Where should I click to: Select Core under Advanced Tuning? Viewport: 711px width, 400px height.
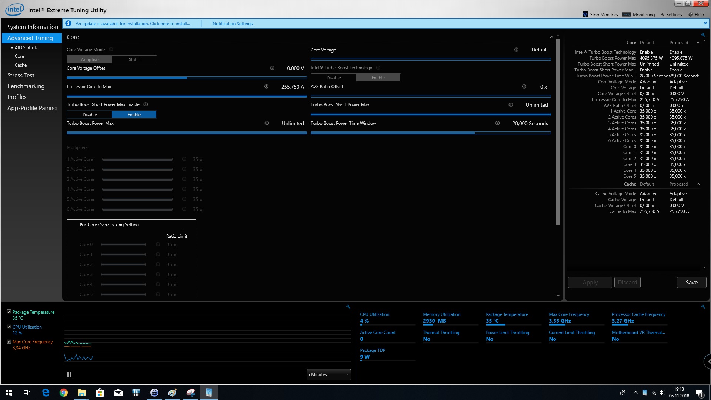19,56
